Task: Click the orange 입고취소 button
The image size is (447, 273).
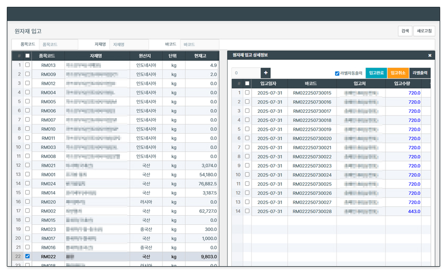Action: [x=398, y=73]
